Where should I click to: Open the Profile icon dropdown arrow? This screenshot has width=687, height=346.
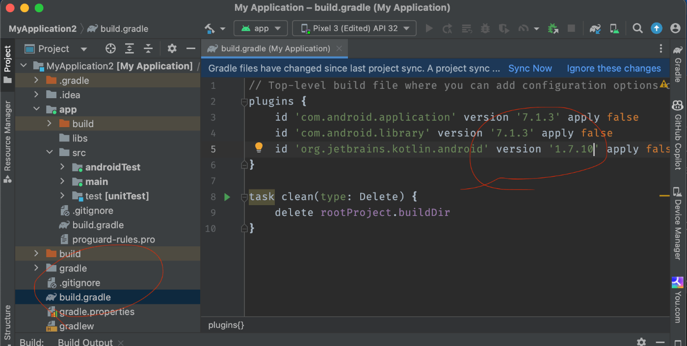536,29
